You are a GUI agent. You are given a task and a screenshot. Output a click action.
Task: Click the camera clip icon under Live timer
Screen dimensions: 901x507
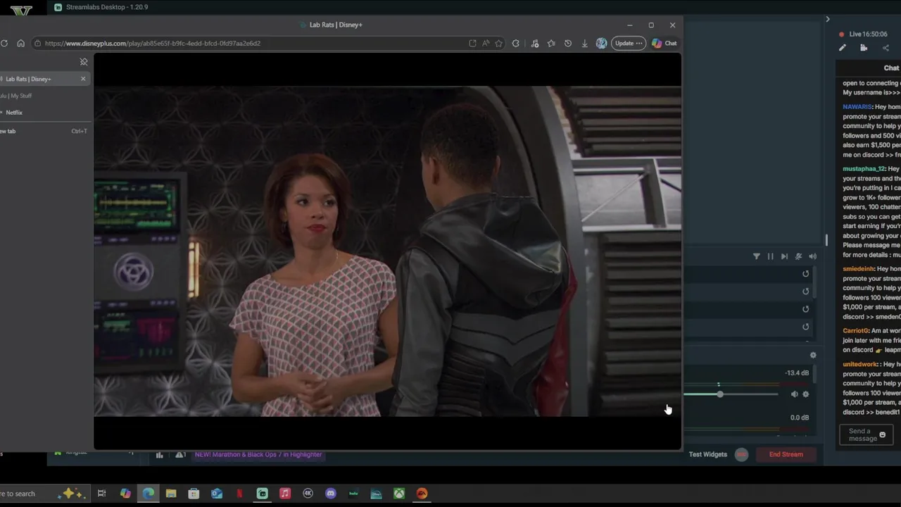864,48
